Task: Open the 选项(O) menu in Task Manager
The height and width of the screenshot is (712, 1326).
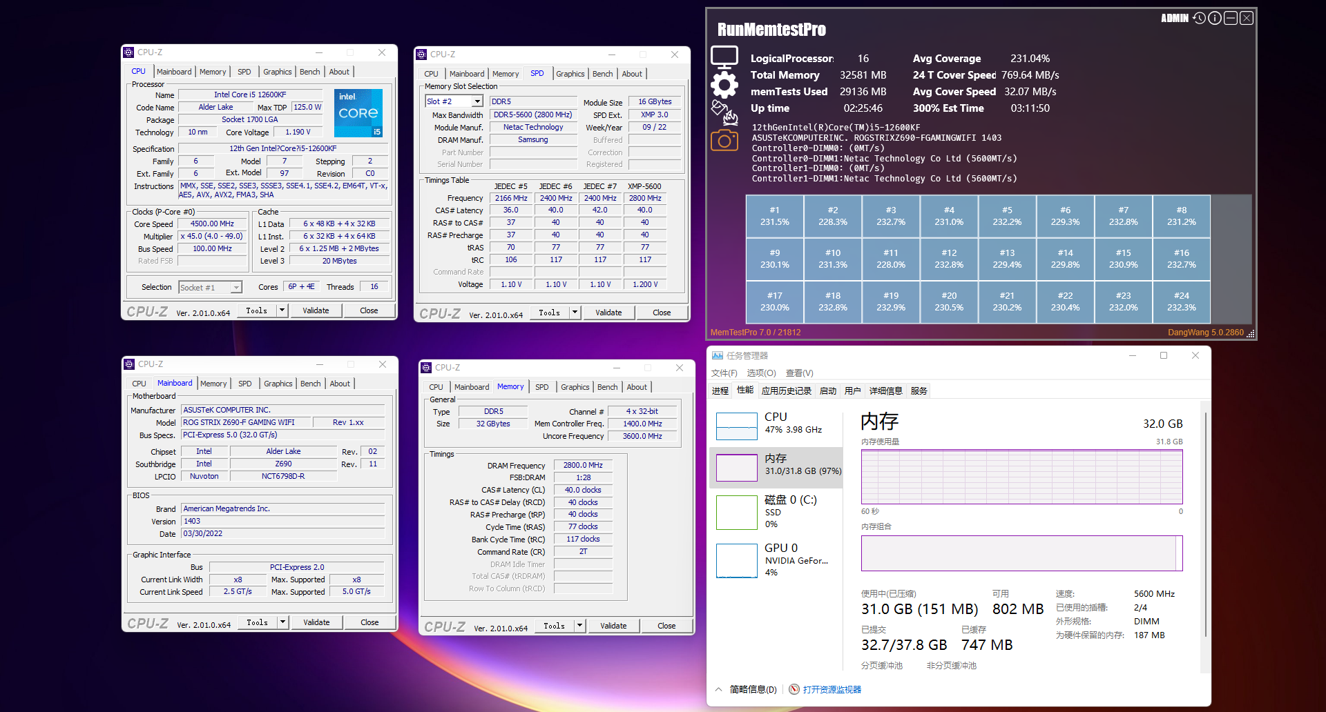Action: 761,373
